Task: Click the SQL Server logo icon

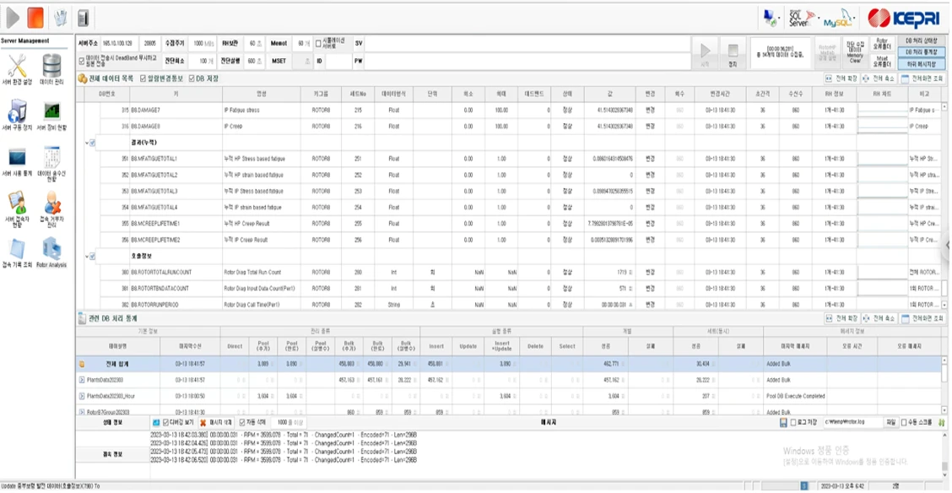Action: (800, 18)
